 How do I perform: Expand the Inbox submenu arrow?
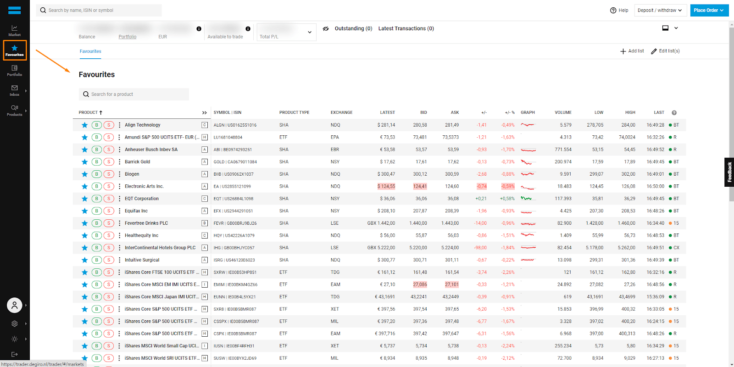(26, 91)
